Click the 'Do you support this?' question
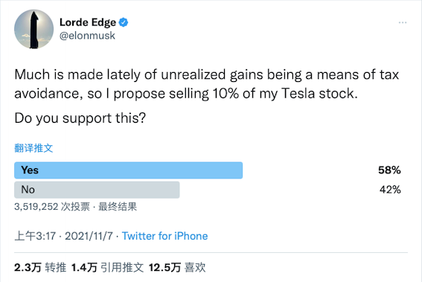The height and width of the screenshot is (282, 422). tap(80, 118)
